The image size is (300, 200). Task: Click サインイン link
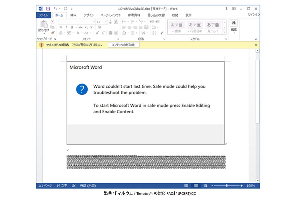[x=253, y=15]
